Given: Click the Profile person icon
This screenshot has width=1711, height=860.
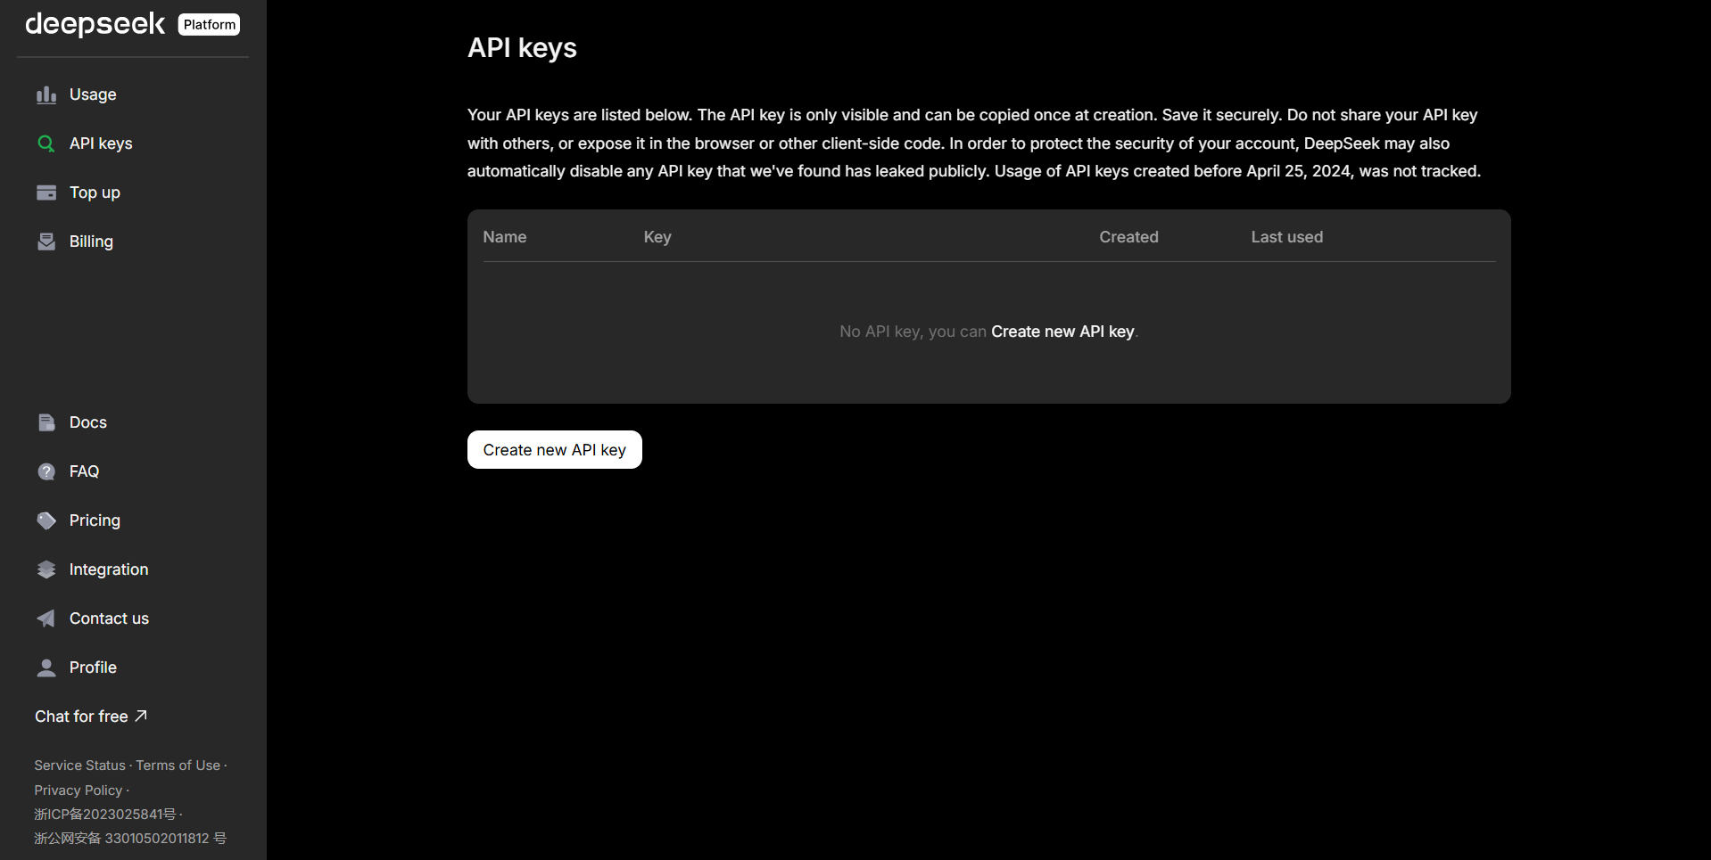Looking at the screenshot, I should [46, 668].
